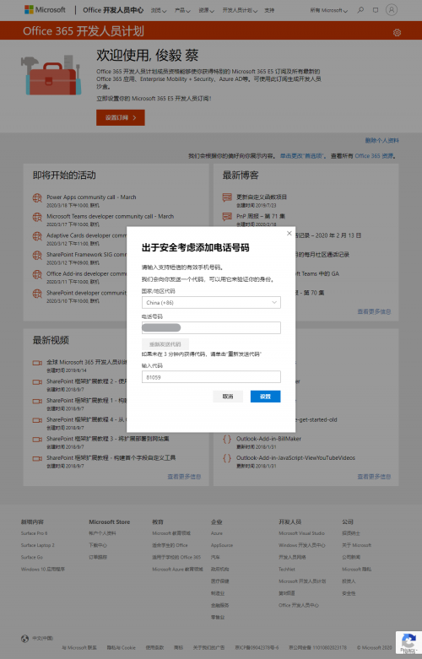Open Surface Laptop 2 footer link

pyautogui.click(x=37, y=546)
